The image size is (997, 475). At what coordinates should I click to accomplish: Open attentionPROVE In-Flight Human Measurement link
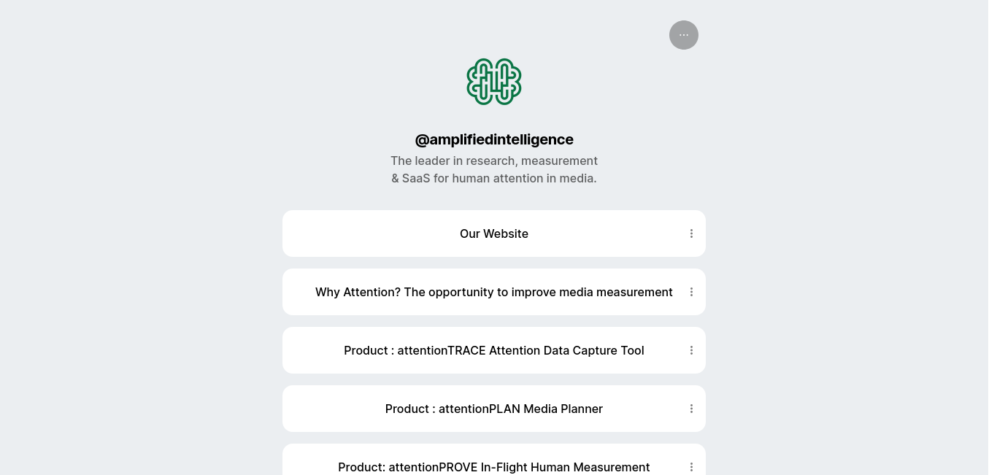pos(494,467)
